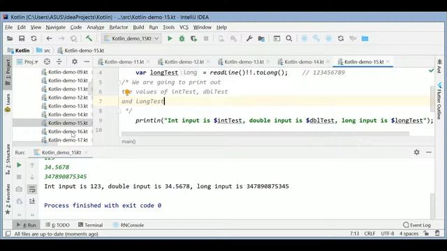Stop process in Run panel
The height and width of the screenshot is (251, 447).
[x=19, y=177]
